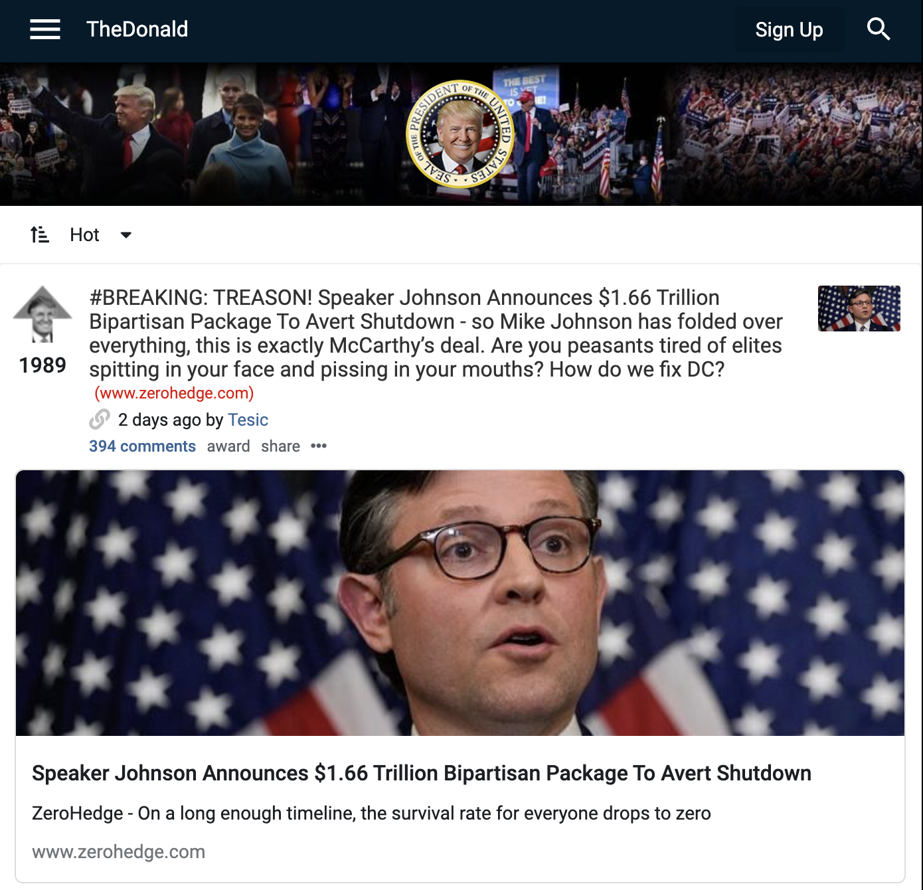The image size is (923, 890).
Task: Click the share option under post
Action: (x=280, y=446)
